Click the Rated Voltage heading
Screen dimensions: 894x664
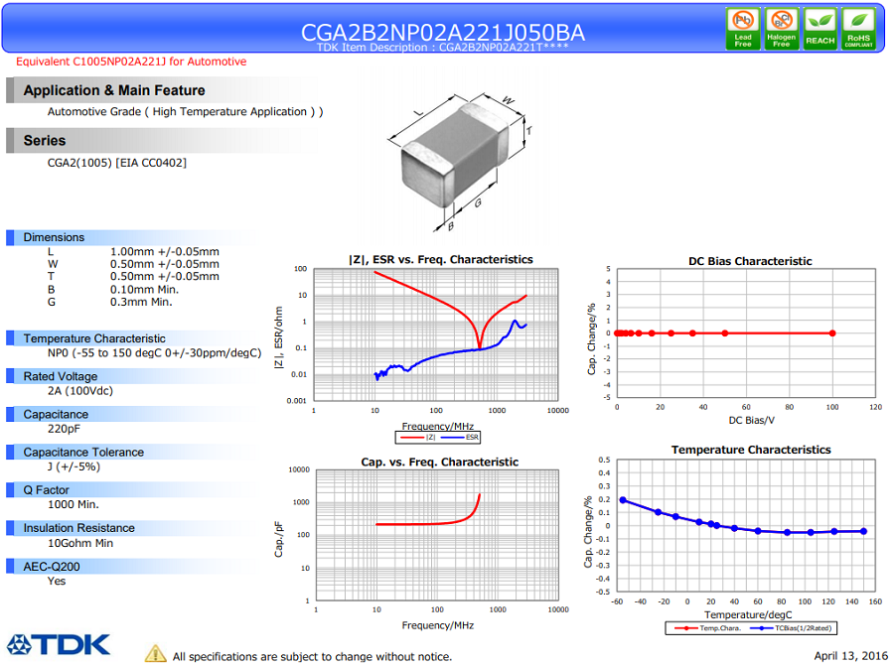click(x=61, y=376)
